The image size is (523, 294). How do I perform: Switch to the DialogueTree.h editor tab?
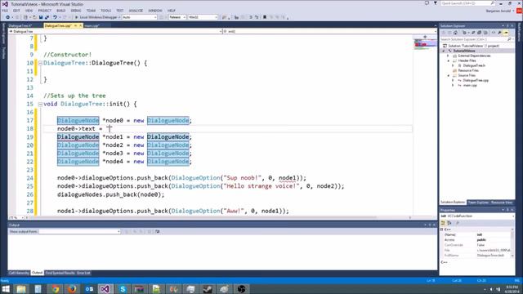point(20,25)
